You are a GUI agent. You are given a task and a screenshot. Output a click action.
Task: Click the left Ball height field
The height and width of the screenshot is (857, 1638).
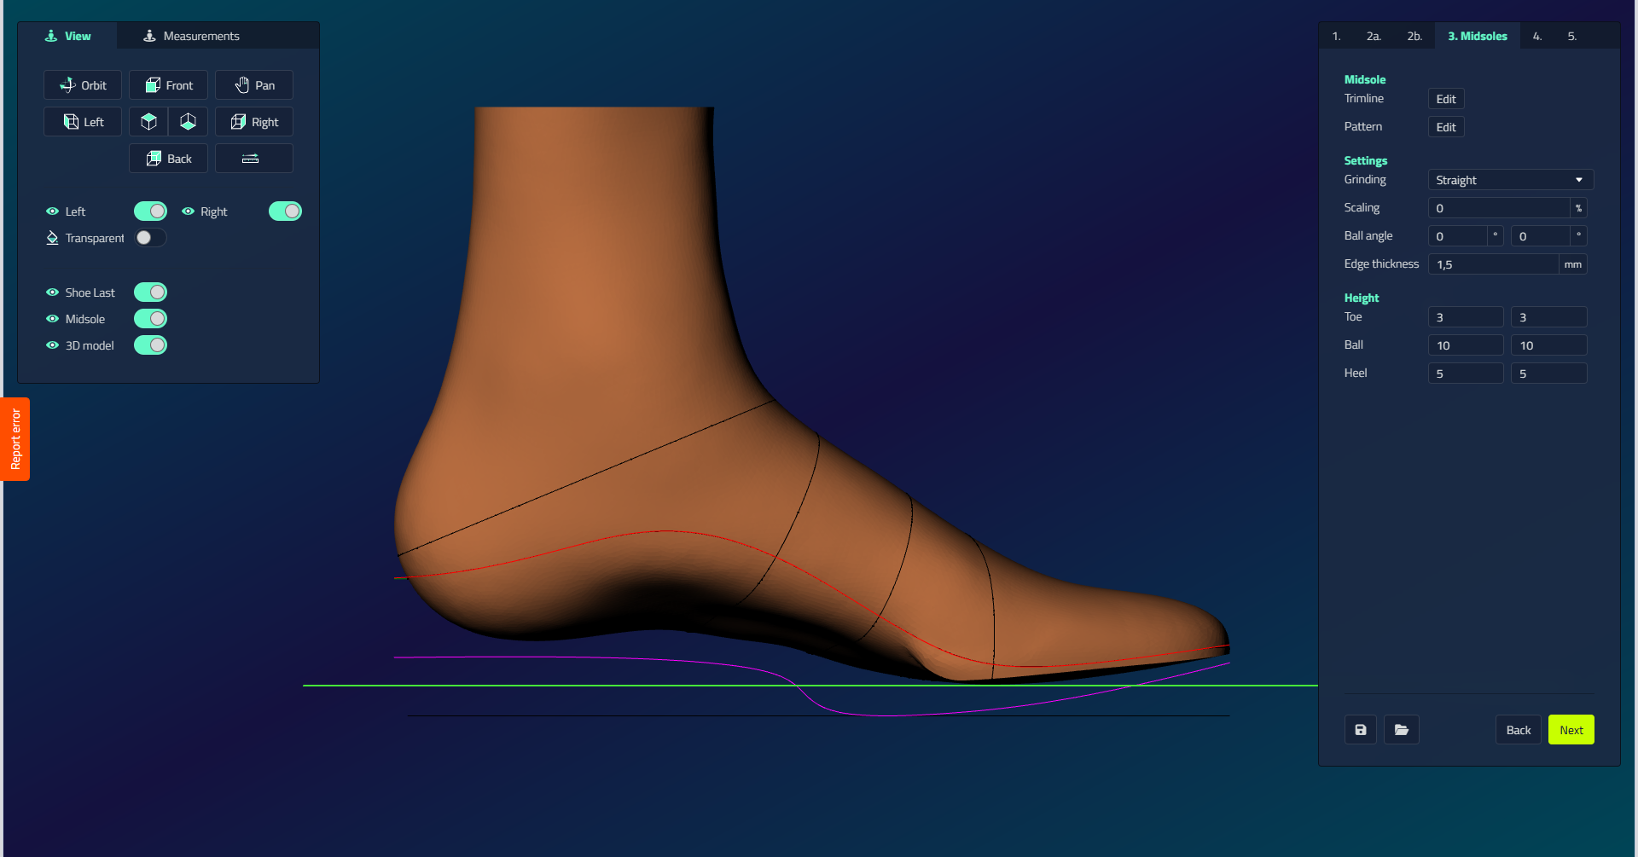[x=1466, y=345]
